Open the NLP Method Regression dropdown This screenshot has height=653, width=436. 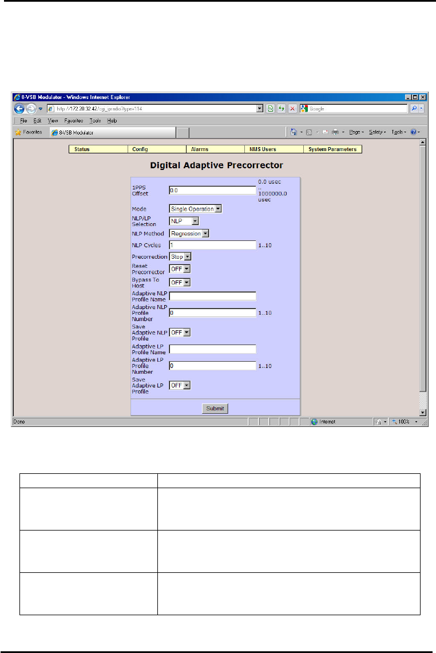[x=189, y=234]
